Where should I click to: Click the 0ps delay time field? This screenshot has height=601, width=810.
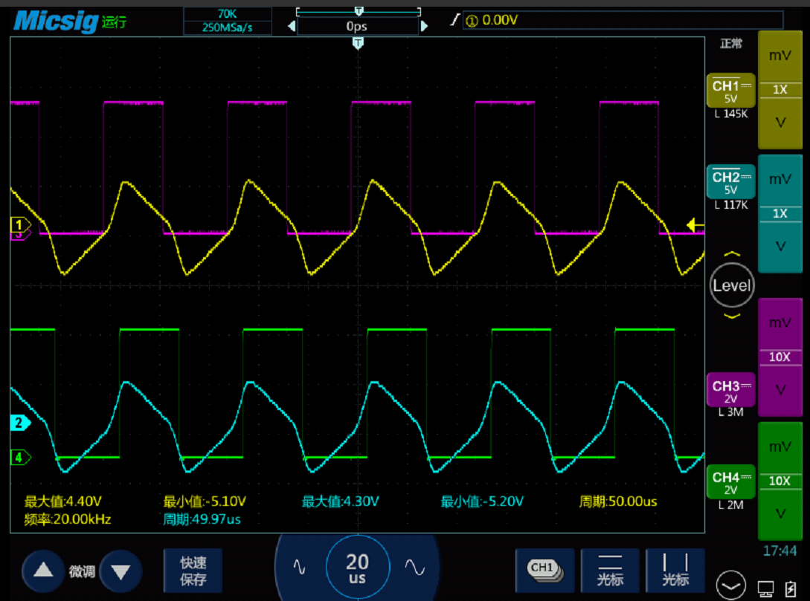tap(358, 26)
